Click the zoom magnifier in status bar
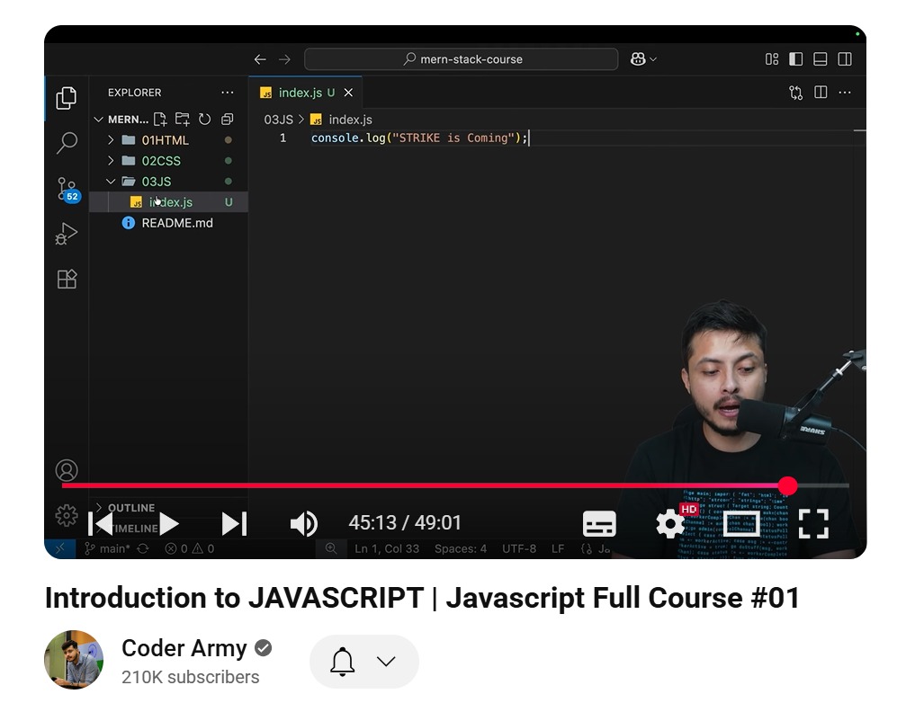Screen dimensions: 906x703 click(x=331, y=548)
